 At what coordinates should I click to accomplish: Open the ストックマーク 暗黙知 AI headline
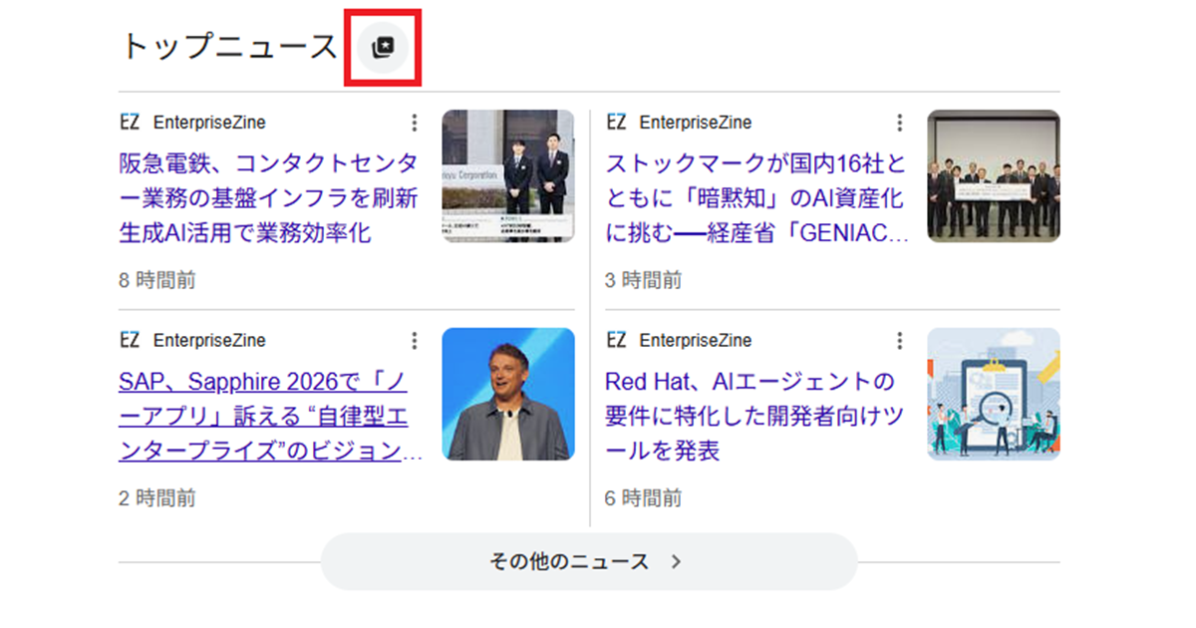(757, 198)
